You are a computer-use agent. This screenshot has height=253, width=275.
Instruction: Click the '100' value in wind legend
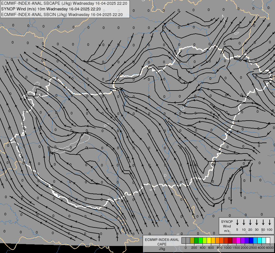(270, 230)
